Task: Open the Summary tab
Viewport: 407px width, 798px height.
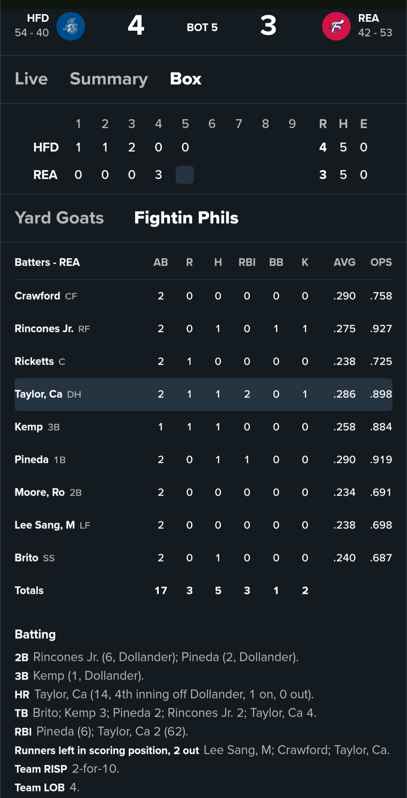Action: (x=109, y=79)
